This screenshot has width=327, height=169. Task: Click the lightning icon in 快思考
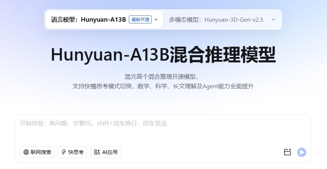coord(64,152)
